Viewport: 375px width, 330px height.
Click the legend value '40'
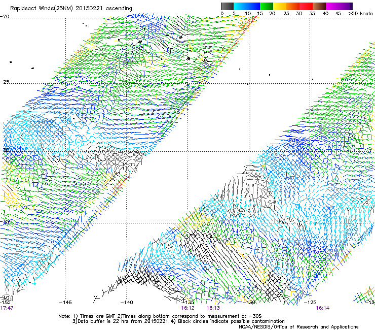pos(325,13)
